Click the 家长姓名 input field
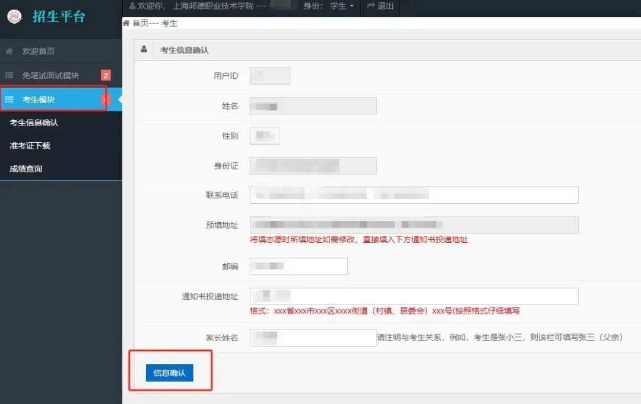 point(313,338)
